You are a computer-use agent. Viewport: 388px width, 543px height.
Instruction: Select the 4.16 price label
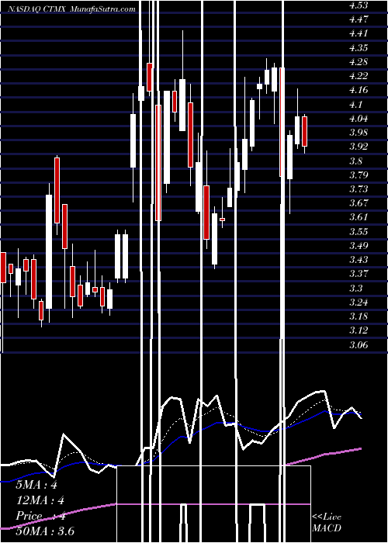tap(359, 90)
